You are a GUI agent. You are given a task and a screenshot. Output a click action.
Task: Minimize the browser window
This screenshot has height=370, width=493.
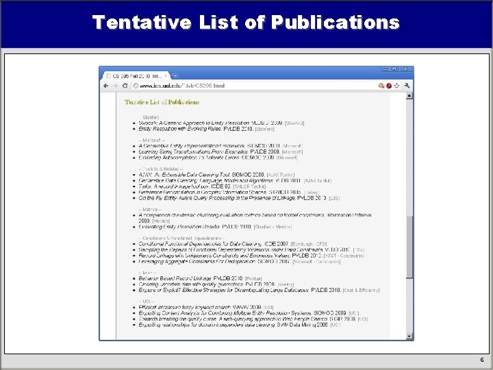(x=385, y=69)
